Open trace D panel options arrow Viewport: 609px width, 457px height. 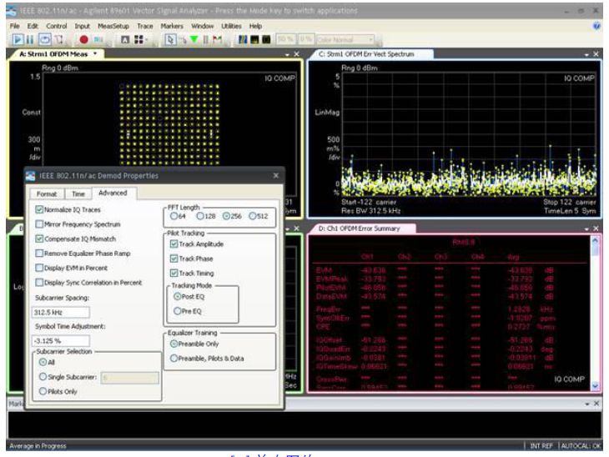[586, 229]
